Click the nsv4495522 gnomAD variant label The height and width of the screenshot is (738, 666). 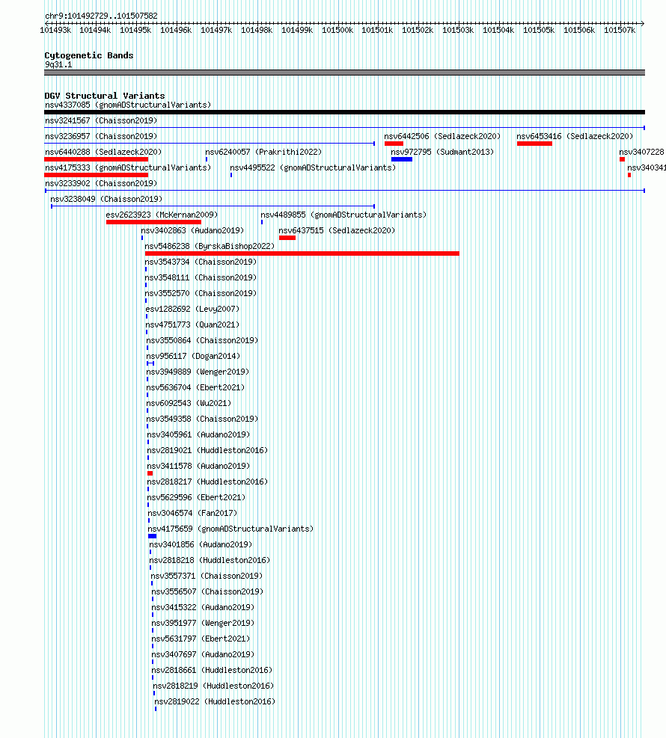(313, 167)
